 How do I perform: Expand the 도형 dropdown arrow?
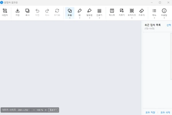click(x=70, y=18)
